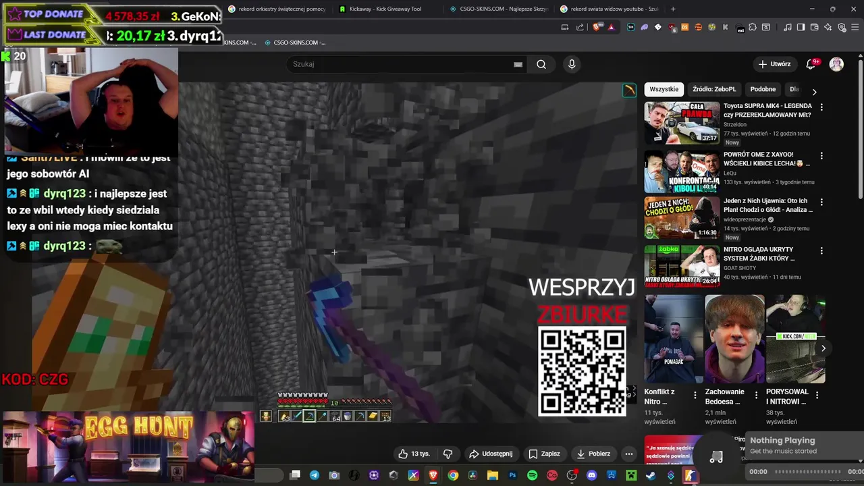Open more options for Toyota SUPRA MK4 video
This screenshot has width=864, height=486.
[x=821, y=107]
